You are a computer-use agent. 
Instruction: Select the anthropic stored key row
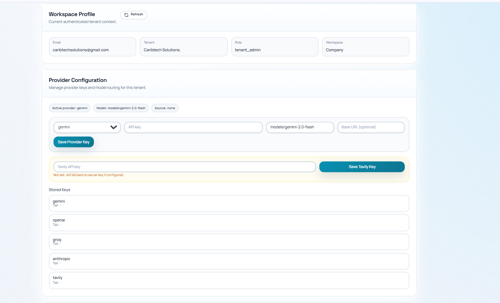[x=229, y=261]
